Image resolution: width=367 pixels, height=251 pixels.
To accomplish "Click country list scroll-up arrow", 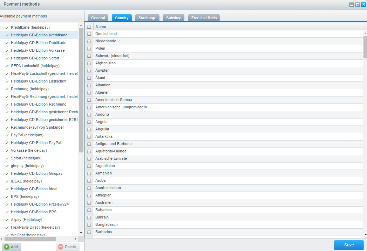I will pyautogui.click(x=365, y=34).
